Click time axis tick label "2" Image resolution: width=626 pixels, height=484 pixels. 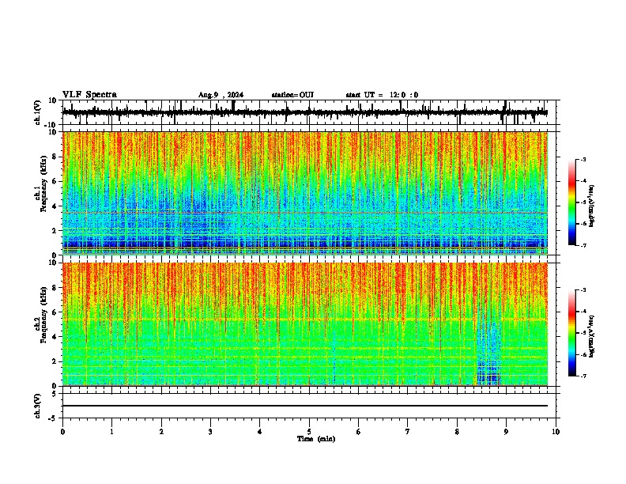(x=161, y=432)
